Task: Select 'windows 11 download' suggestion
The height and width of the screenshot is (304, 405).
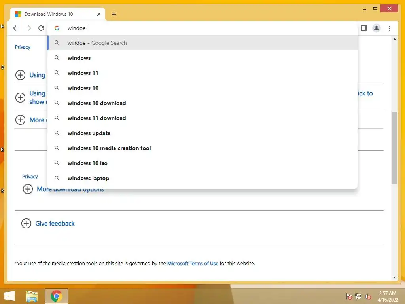Action: tap(203, 118)
